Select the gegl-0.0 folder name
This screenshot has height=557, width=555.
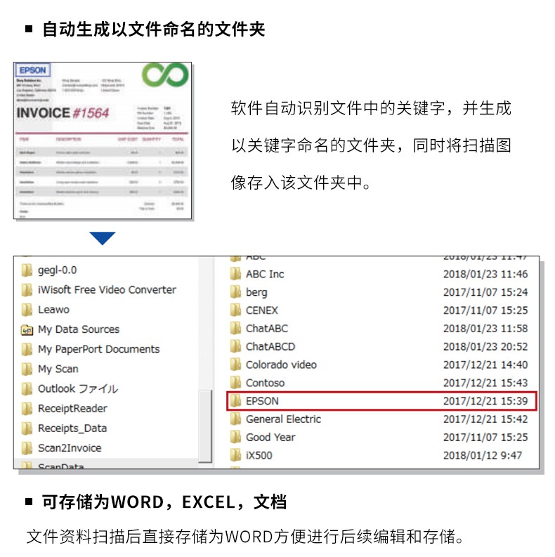coord(57,270)
